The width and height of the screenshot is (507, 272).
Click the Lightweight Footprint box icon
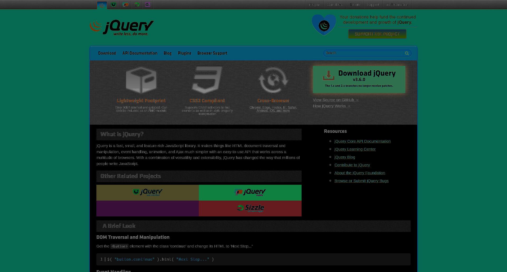pos(141,80)
